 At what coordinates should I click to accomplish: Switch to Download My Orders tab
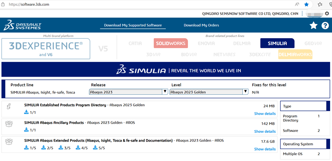point(201,25)
